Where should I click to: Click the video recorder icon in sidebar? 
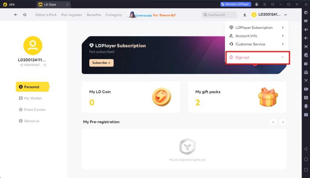306,89
